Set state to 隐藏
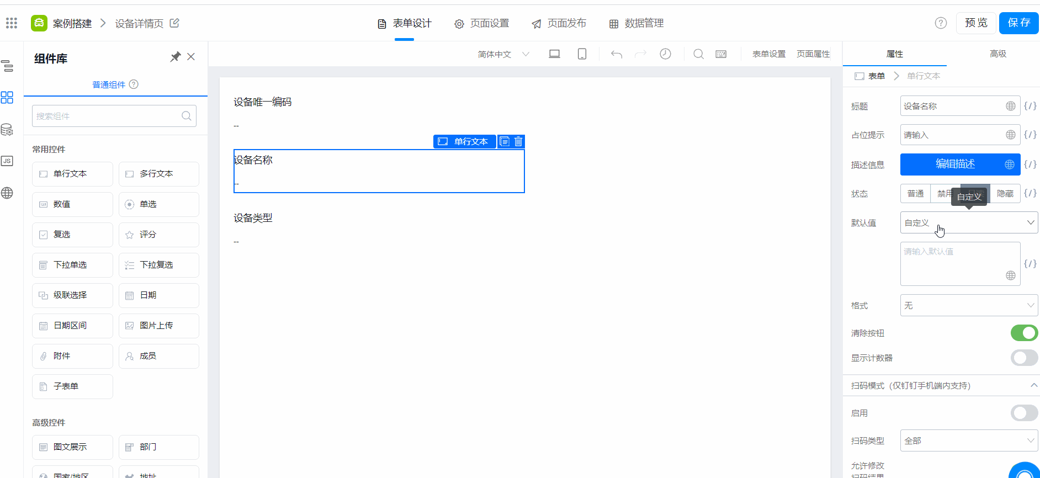The height and width of the screenshot is (478, 1040). [1005, 194]
